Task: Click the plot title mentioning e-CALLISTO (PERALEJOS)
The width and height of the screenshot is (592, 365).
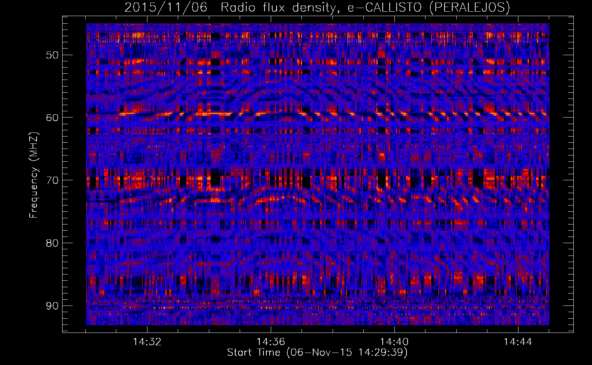Action: click(317, 8)
